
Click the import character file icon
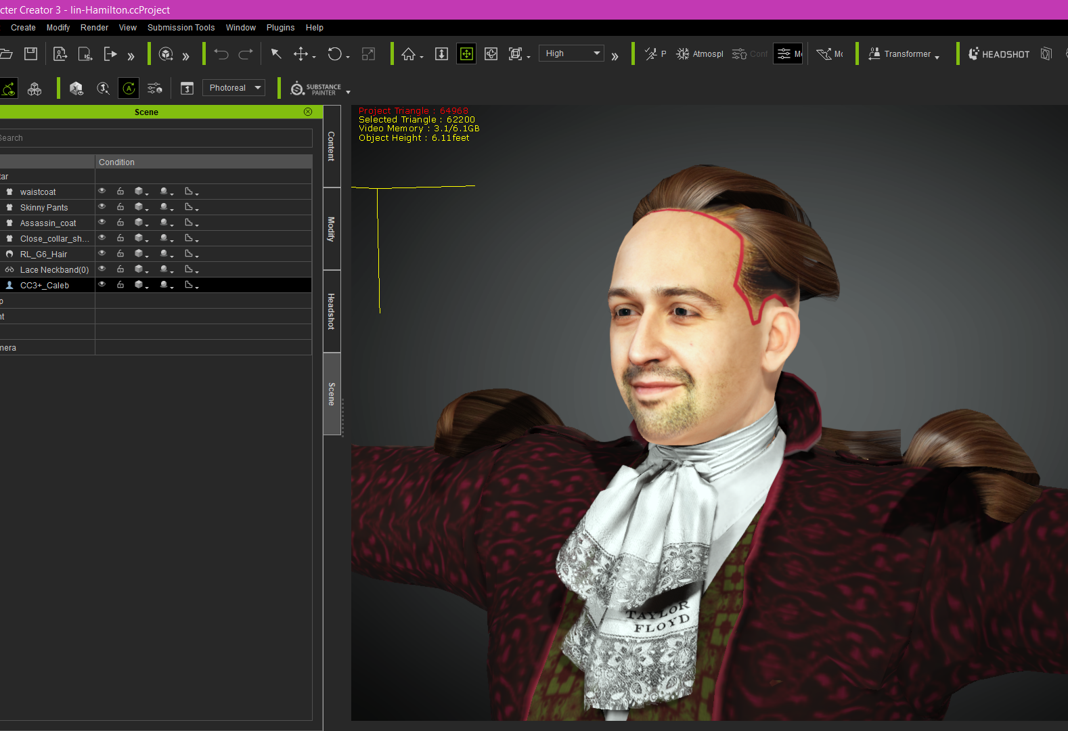[x=60, y=54]
